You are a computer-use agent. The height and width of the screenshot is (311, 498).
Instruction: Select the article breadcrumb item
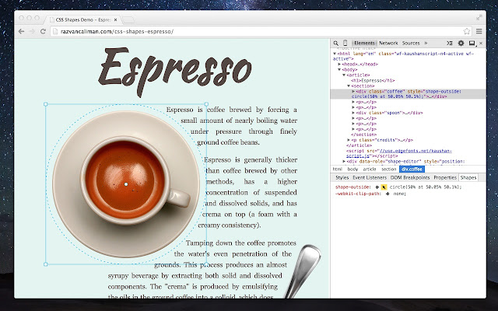[x=368, y=169]
